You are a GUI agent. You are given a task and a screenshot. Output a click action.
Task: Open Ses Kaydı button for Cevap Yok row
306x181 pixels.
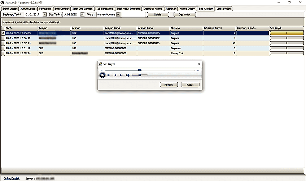click(287, 53)
